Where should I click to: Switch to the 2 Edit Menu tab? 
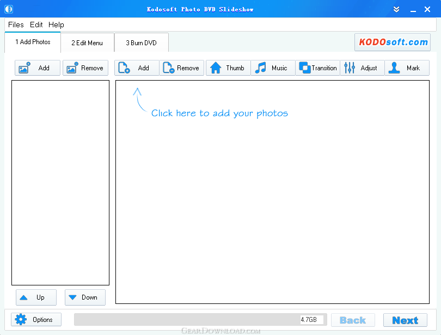(87, 42)
